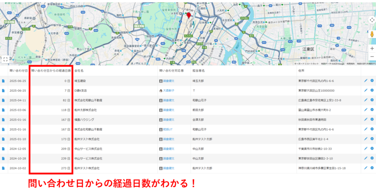
Task: Delete the 239日 中山サービス record
Action: pos(372,158)
